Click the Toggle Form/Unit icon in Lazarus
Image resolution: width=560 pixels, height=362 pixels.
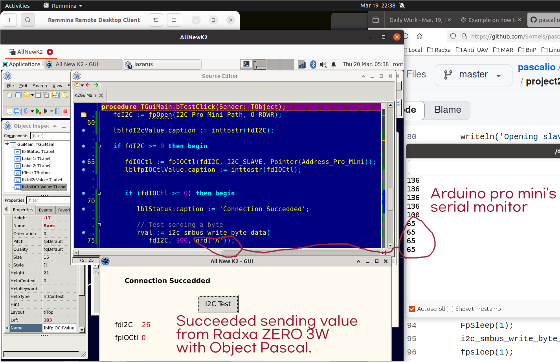coord(55,95)
